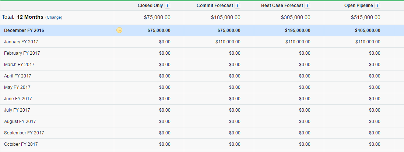404x152 pixels.
Task: Click the Best Case Forecast column header
Action: [282, 6]
